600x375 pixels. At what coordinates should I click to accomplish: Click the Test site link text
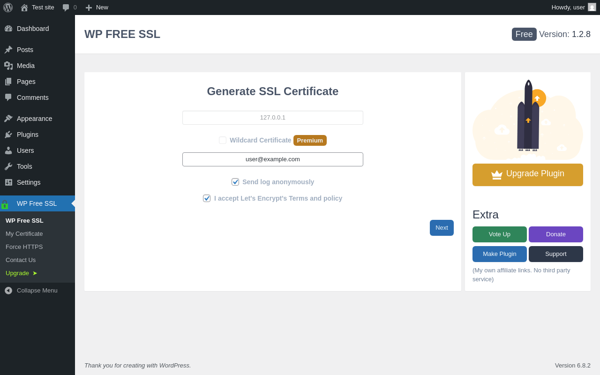pos(43,7)
